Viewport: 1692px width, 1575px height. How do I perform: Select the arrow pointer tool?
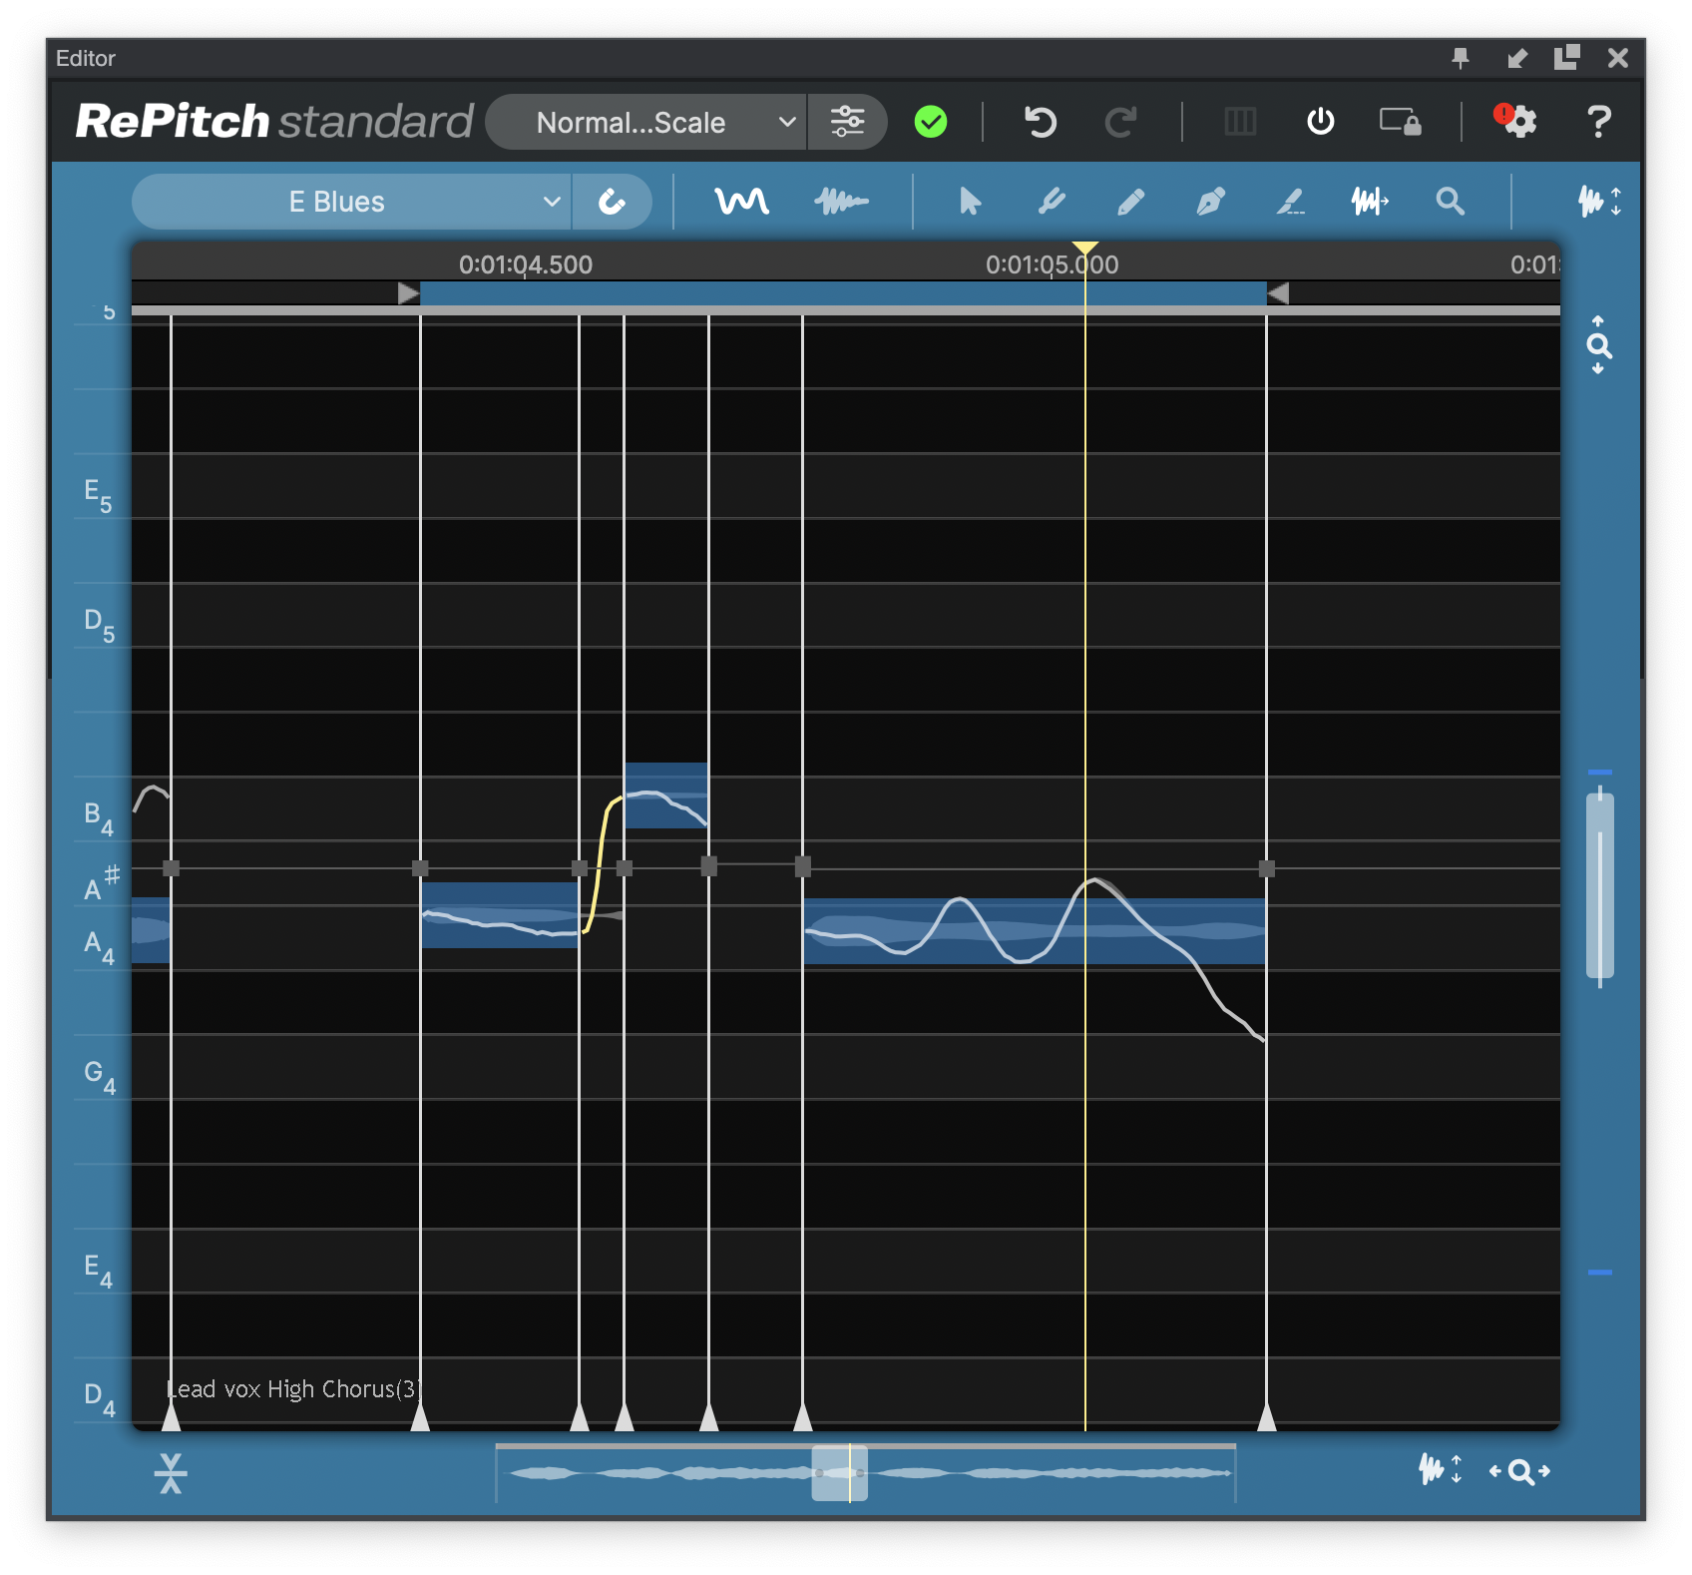pos(969,203)
